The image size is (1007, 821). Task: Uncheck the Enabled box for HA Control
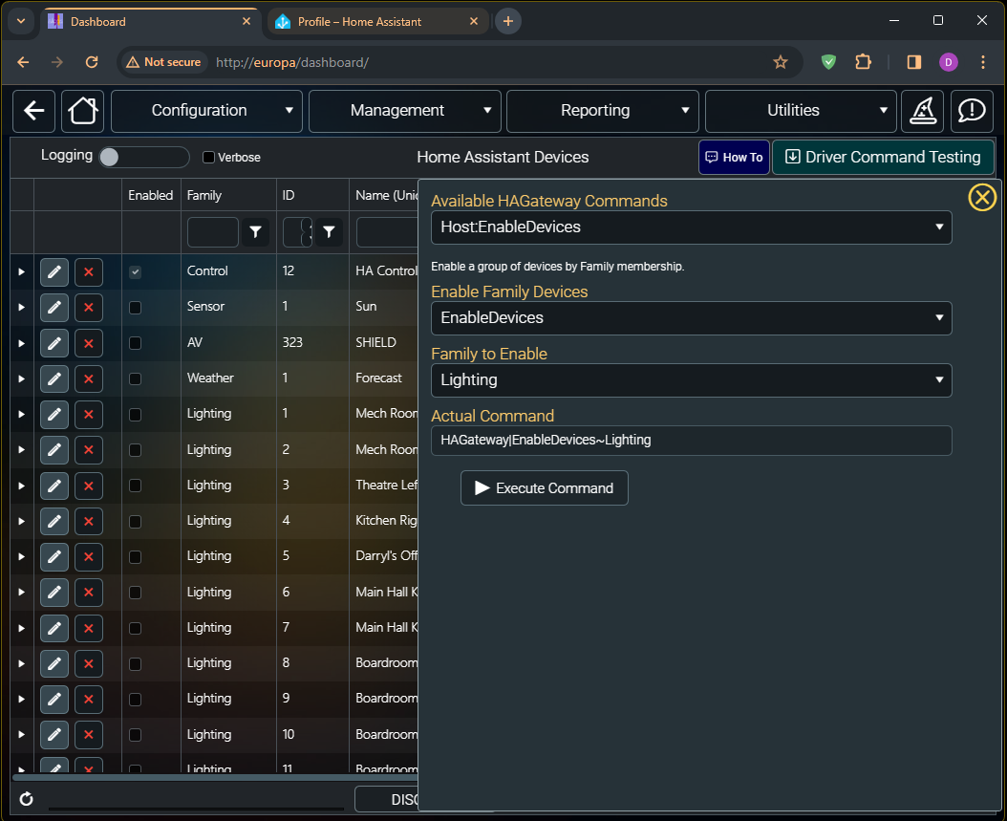click(x=135, y=271)
